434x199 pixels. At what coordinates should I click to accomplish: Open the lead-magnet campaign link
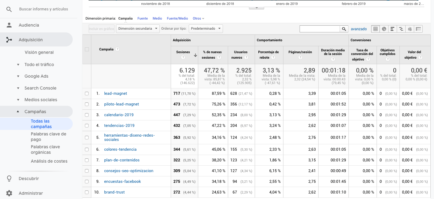[x=115, y=94]
